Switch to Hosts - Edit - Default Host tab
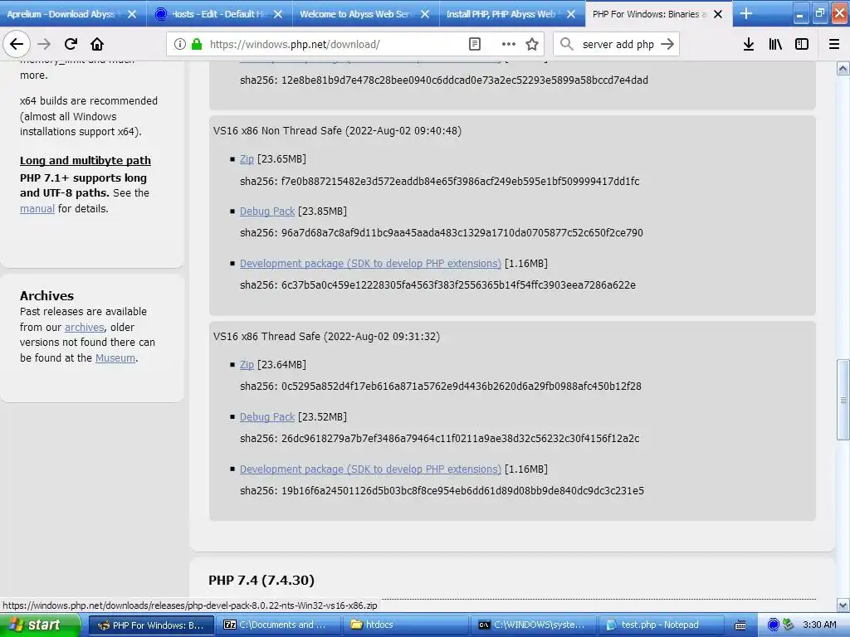This screenshot has width=850, height=637. [x=219, y=14]
